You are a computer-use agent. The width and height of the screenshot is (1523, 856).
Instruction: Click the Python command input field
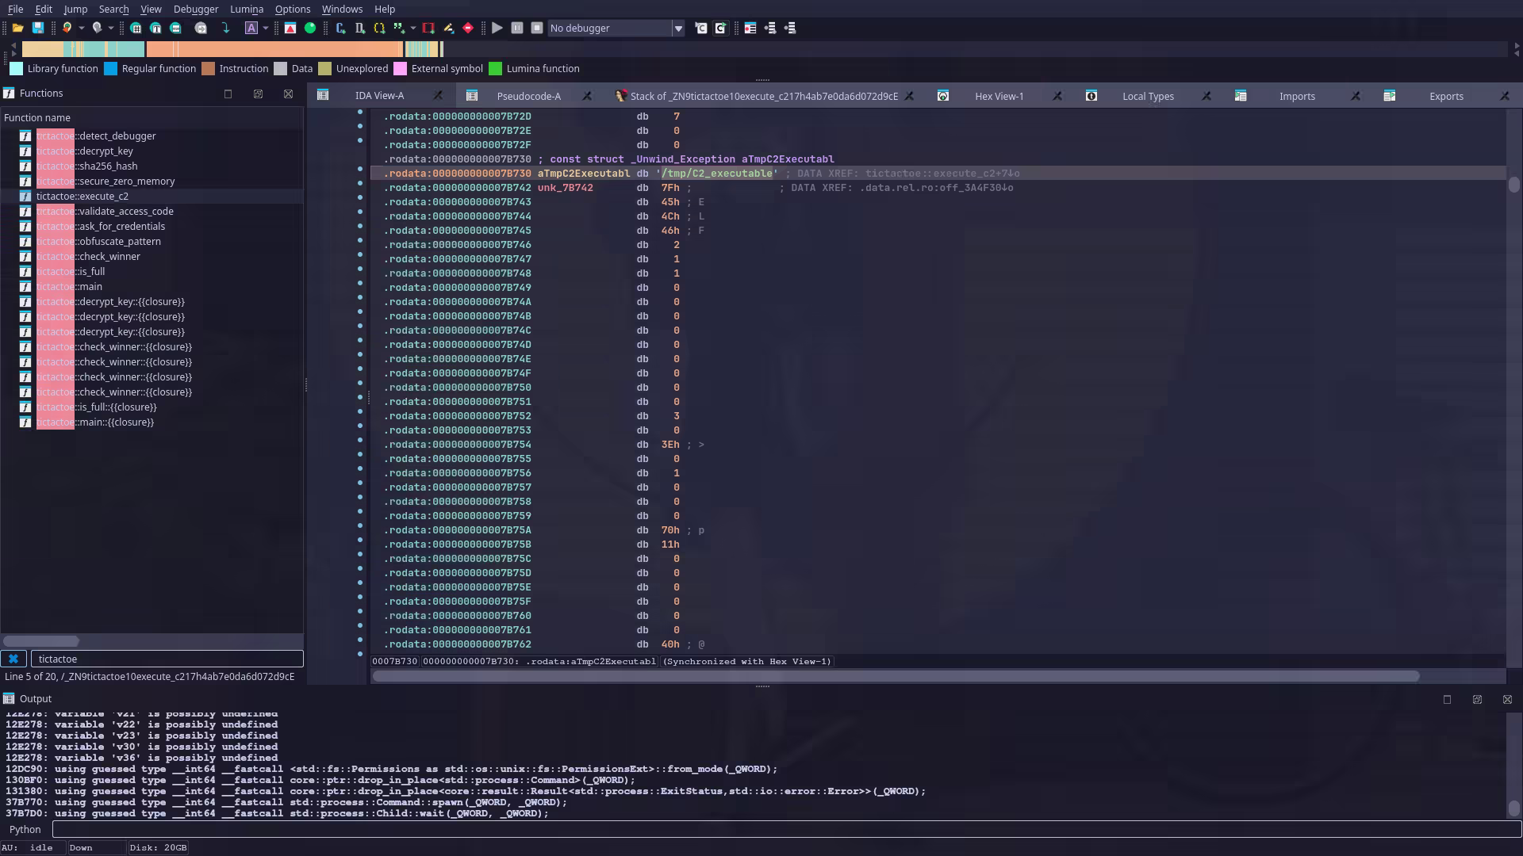point(785,829)
